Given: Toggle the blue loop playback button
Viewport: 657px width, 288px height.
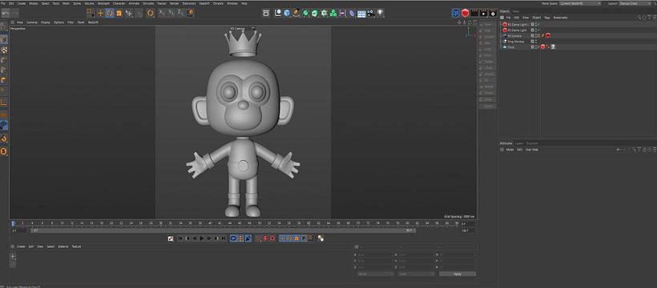Looking at the screenshot, I should (234, 238).
